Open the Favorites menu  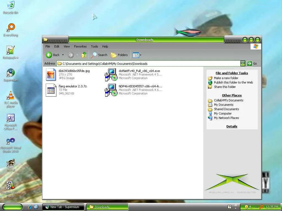(80, 46)
